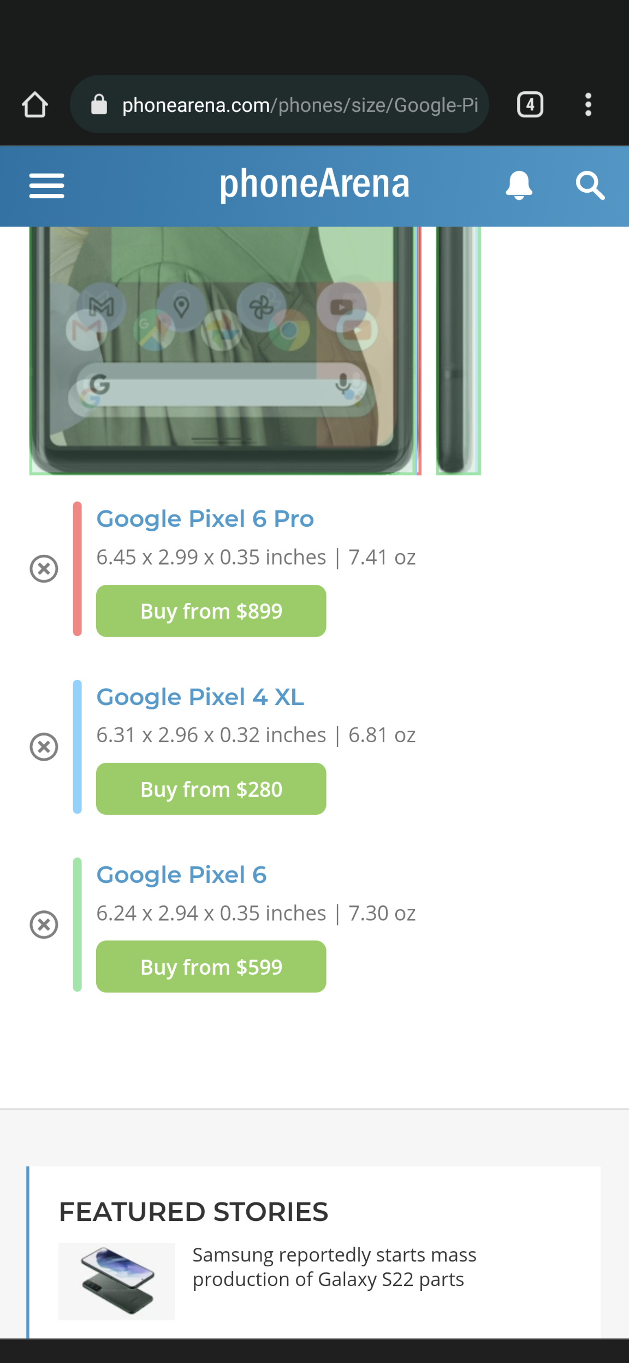Read Samsung Galaxy S22 parts production story
The image size is (629, 1363).
pyautogui.click(x=334, y=1267)
